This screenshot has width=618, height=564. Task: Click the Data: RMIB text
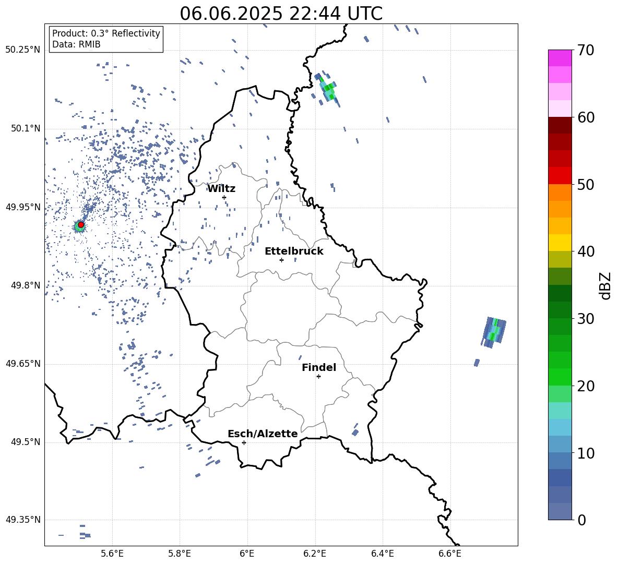tap(76, 44)
